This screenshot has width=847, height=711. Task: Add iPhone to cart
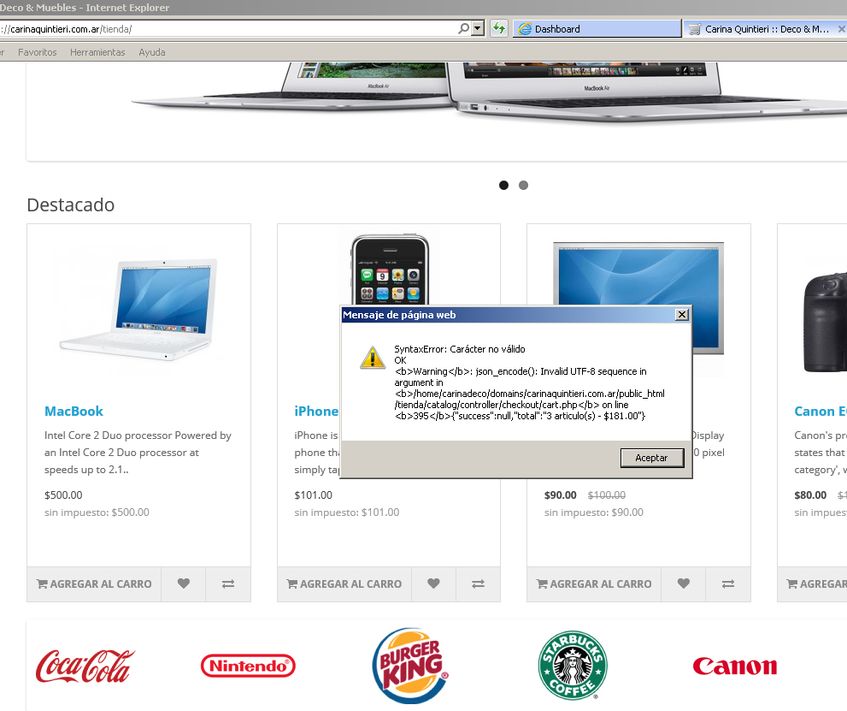(x=344, y=584)
